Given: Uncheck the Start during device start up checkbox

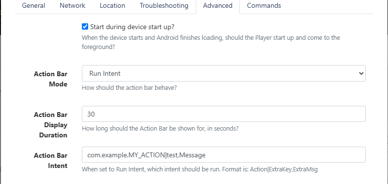Looking at the screenshot, I should coord(85,27).
